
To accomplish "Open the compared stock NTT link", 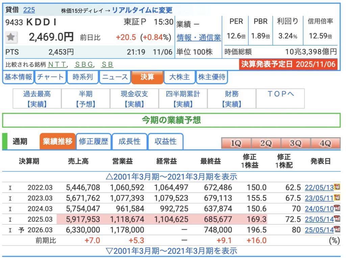I will 57,64.
